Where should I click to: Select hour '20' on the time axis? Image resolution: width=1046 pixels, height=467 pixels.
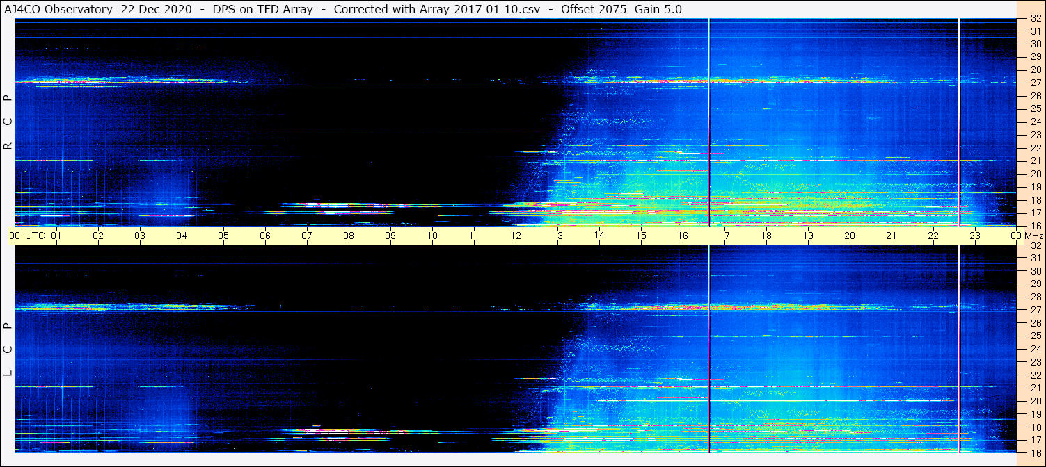coord(850,236)
